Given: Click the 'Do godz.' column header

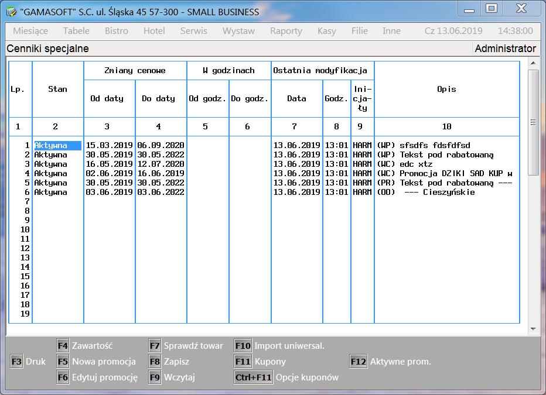Looking at the screenshot, I should click(250, 99).
